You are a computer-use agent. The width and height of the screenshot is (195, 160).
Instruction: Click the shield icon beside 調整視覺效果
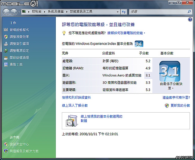[6, 37]
